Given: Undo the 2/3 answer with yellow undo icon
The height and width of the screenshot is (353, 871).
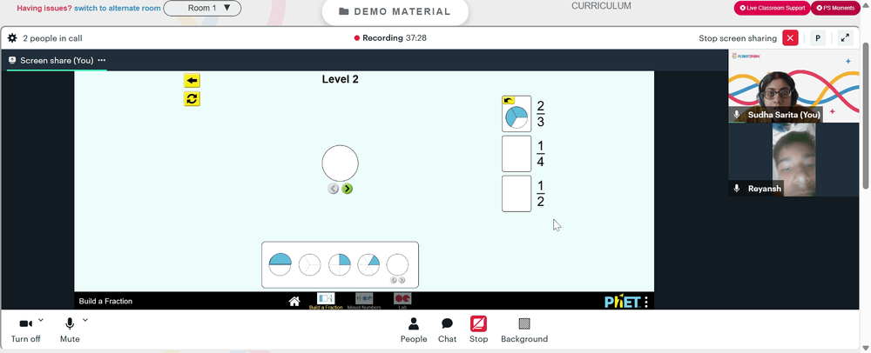Looking at the screenshot, I should (508, 100).
